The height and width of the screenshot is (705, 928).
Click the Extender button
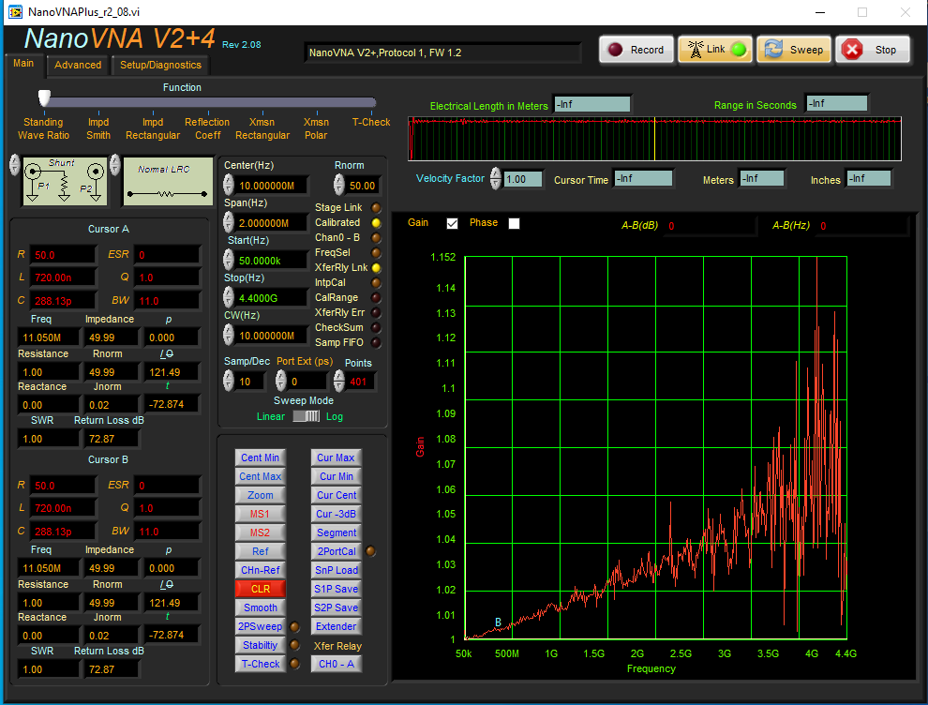(337, 626)
